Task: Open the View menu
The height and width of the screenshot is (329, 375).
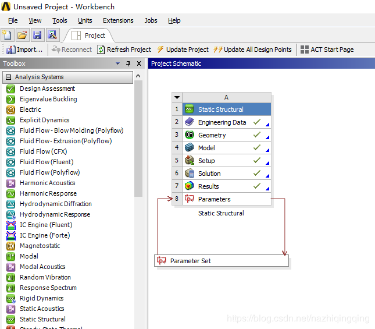Action: click(x=35, y=20)
